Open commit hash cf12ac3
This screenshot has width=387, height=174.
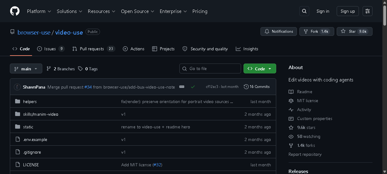(212, 87)
